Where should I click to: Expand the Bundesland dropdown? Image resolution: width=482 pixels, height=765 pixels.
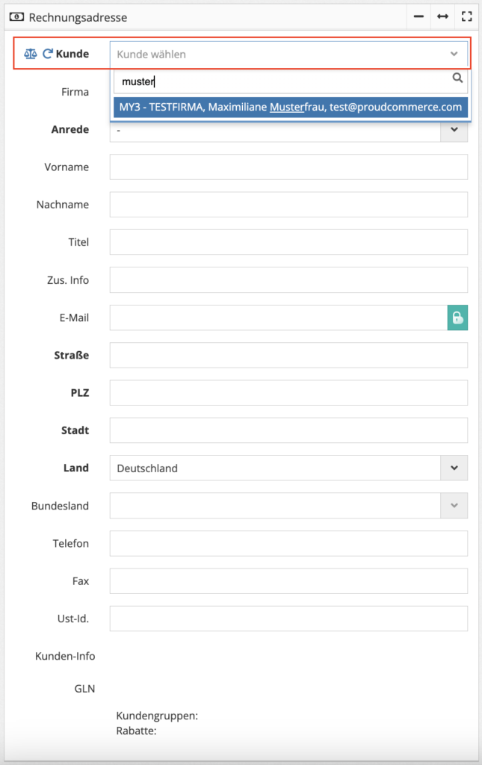click(288, 506)
